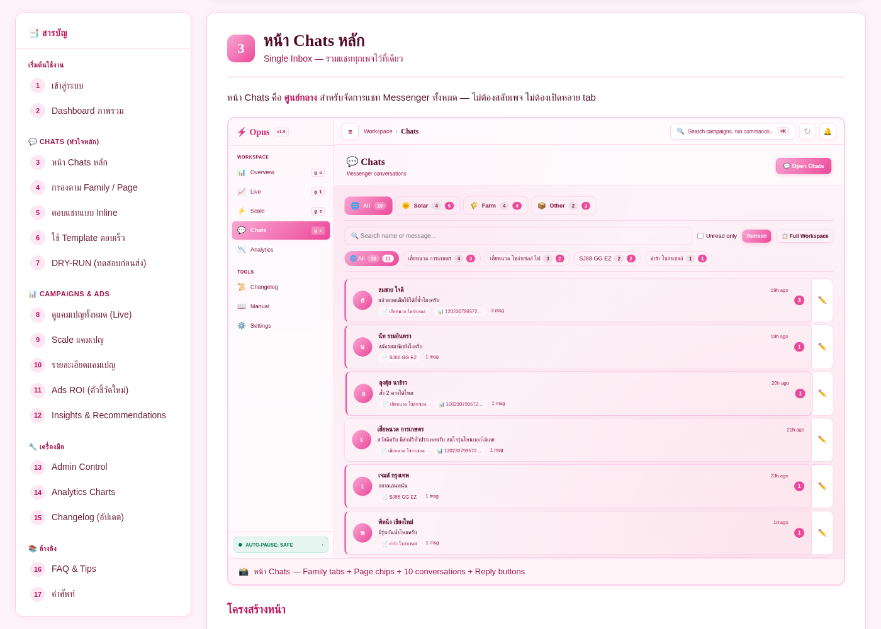Click the notification bell icon

point(828,131)
